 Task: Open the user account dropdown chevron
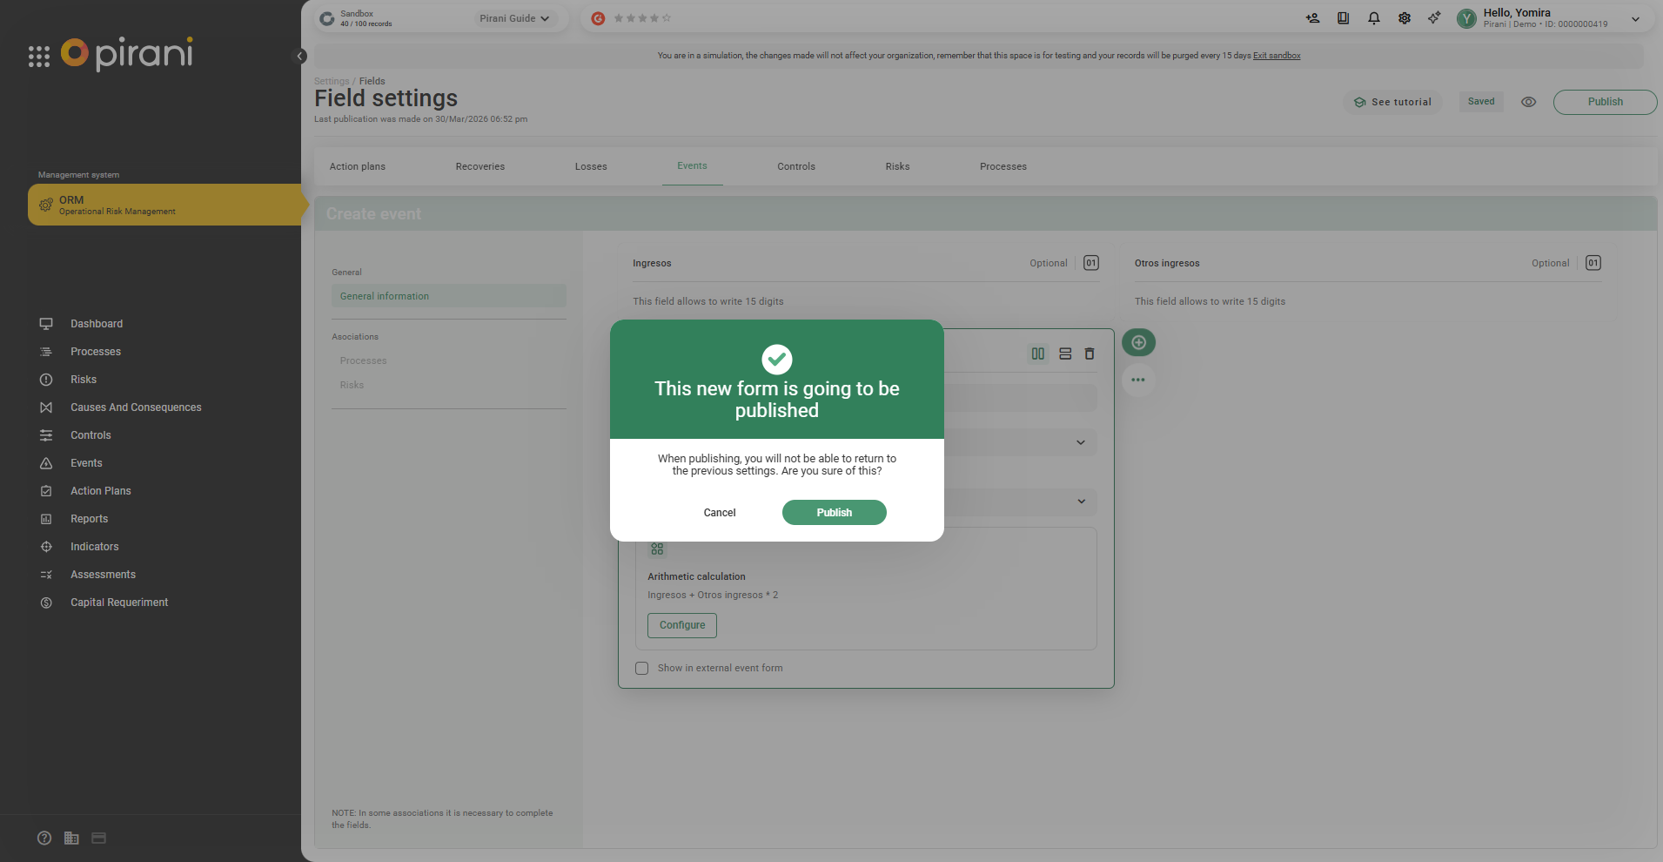point(1635,19)
